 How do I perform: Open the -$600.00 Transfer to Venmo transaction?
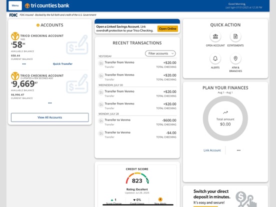click(137, 122)
